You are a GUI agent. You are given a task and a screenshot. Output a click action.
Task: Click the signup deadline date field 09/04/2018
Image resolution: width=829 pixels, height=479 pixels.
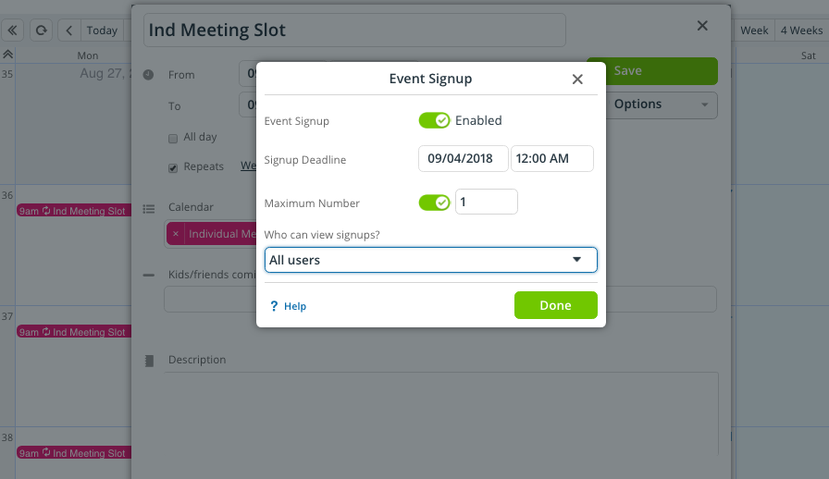pyautogui.click(x=464, y=159)
